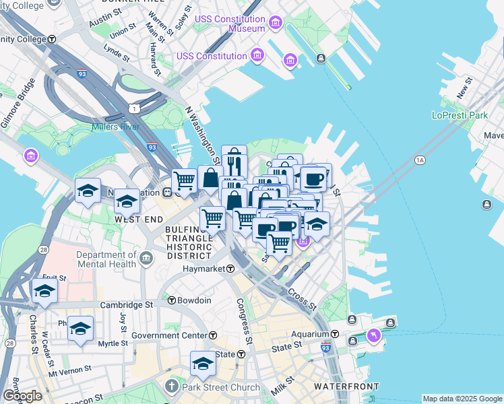Image resolution: width=504 pixels, height=404 pixels.
Task: Click the BULFINCH TRIANGLE HISTORIC DISTRICT label
Action: point(189,243)
